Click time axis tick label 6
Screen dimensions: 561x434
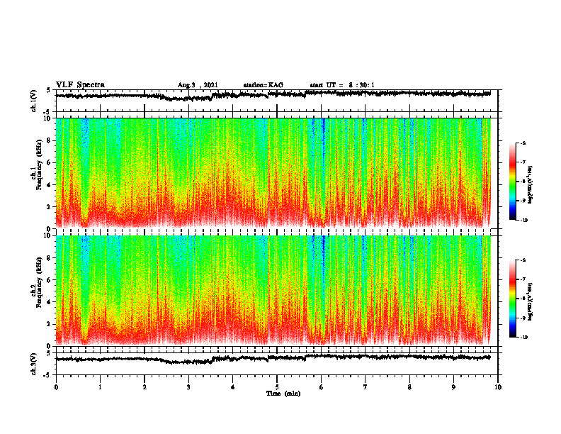322,387
